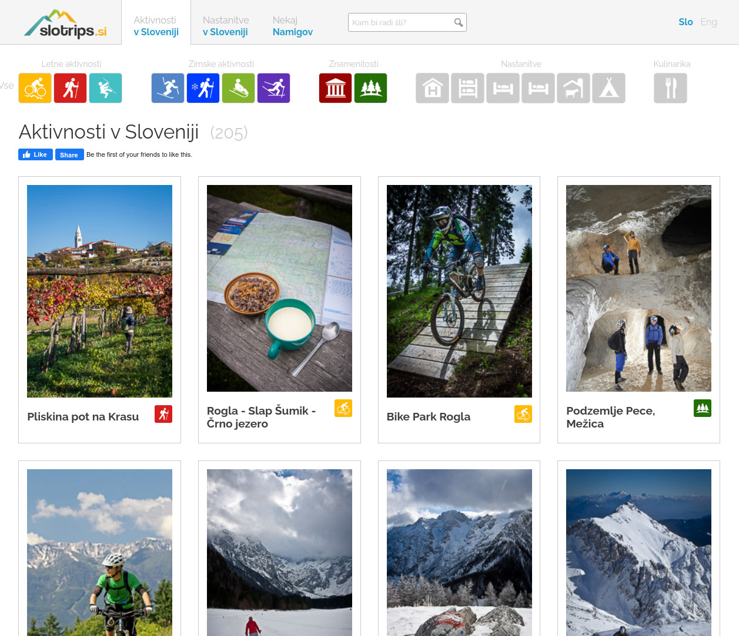Click the slotrips.si logo

coord(65,25)
